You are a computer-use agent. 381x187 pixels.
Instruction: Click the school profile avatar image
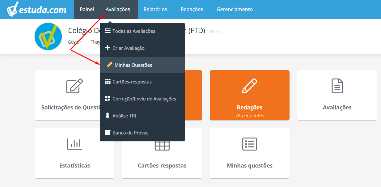(x=48, y=36)
